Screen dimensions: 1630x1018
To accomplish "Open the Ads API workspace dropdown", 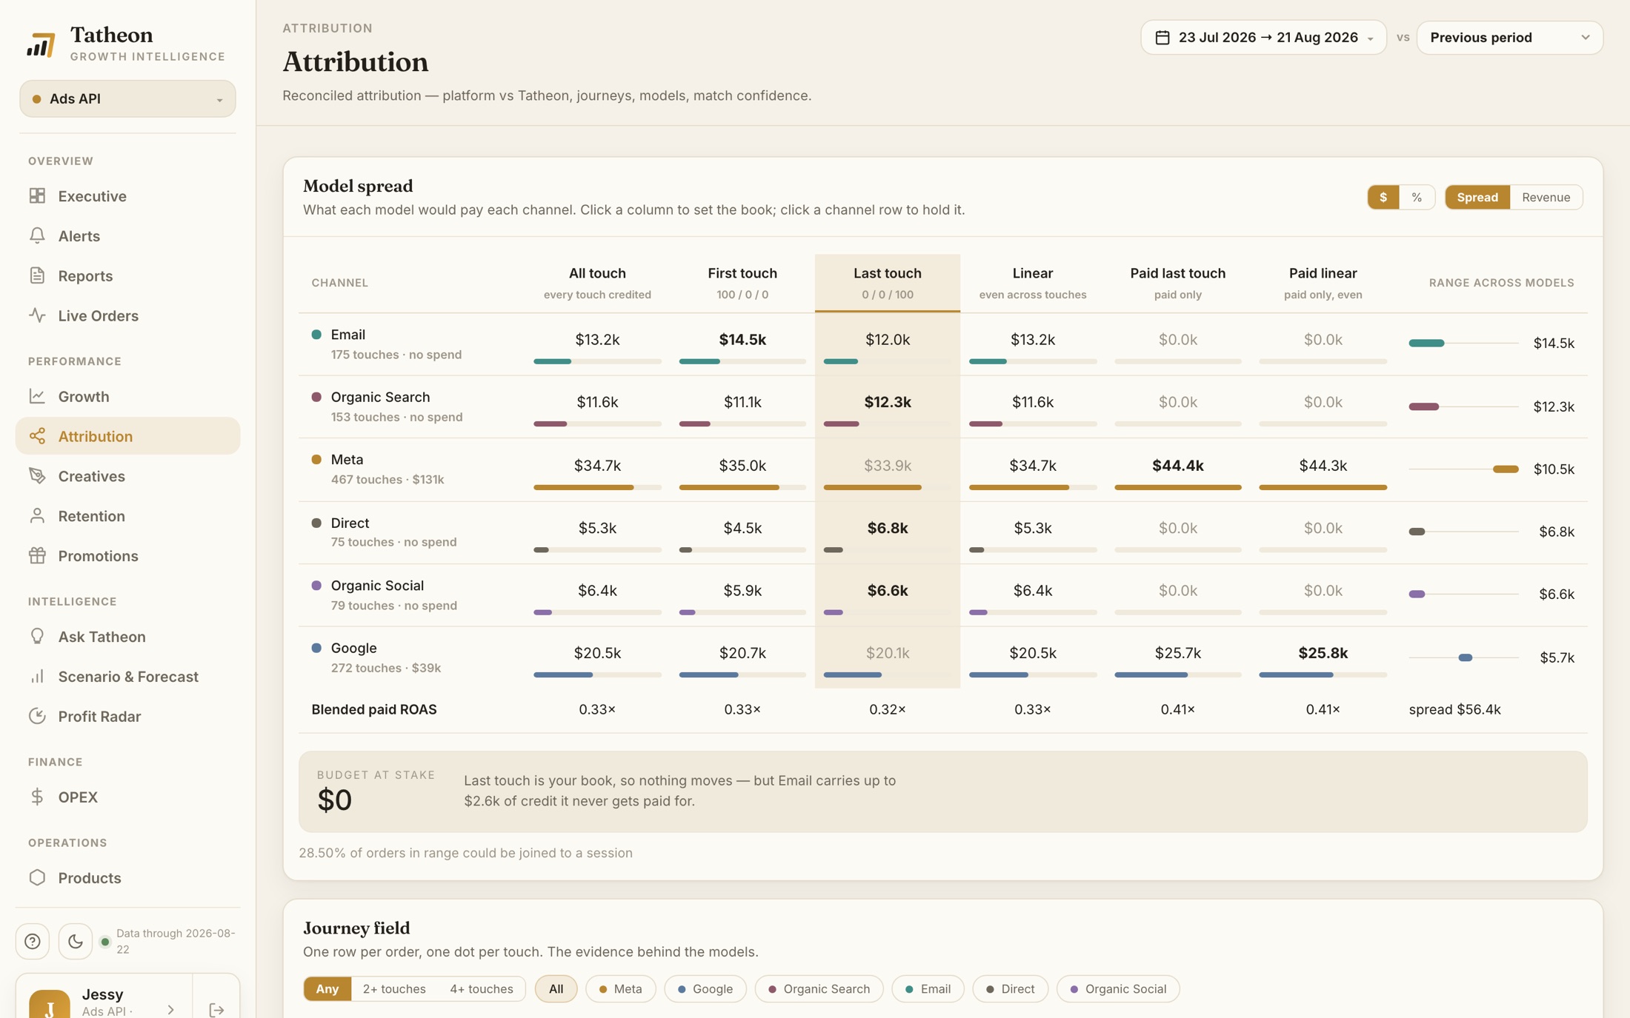I will coord(127,98).
